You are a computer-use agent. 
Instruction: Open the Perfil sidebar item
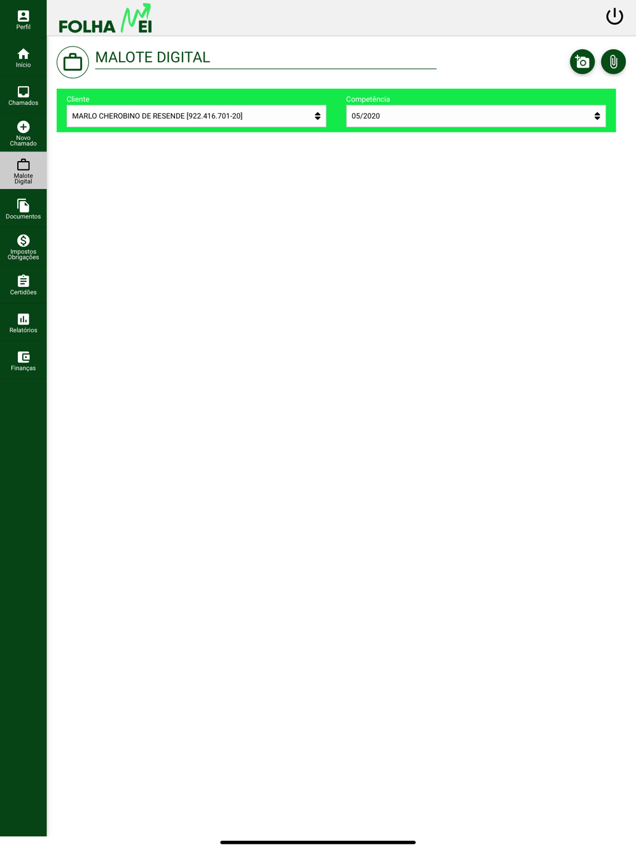coord(23,19)
